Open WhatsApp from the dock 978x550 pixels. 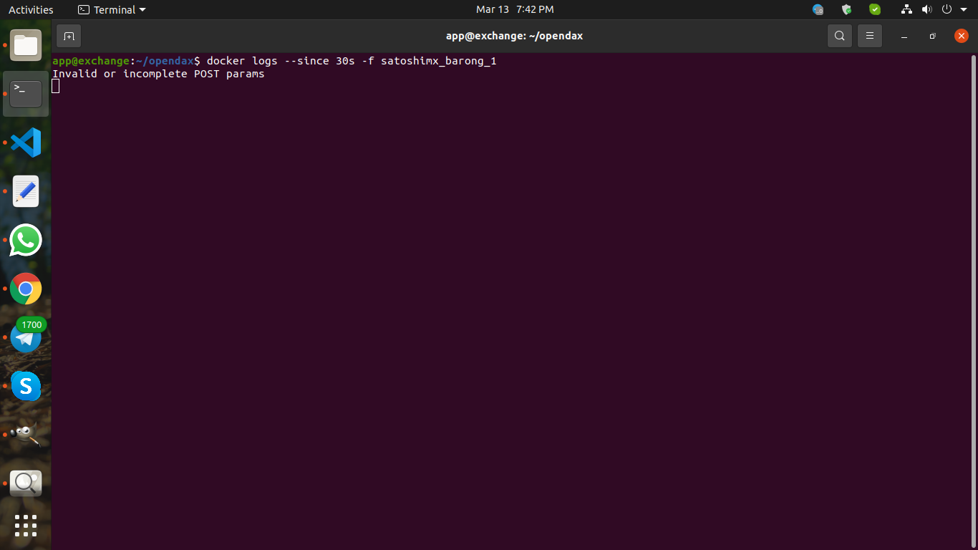coord(26,240)
